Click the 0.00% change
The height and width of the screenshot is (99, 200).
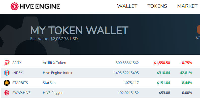tap(187, 93)
